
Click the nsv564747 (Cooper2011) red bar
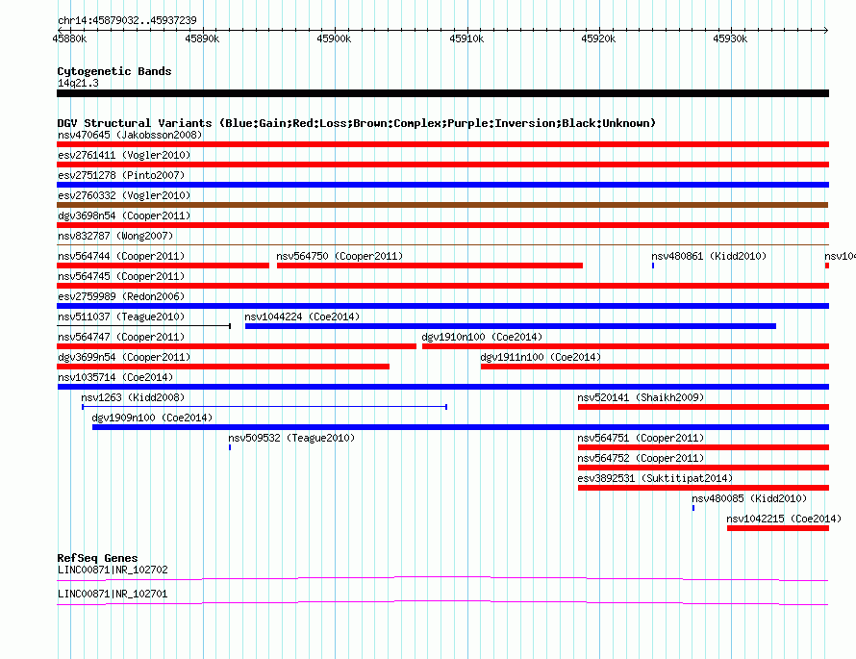[237, 346]
